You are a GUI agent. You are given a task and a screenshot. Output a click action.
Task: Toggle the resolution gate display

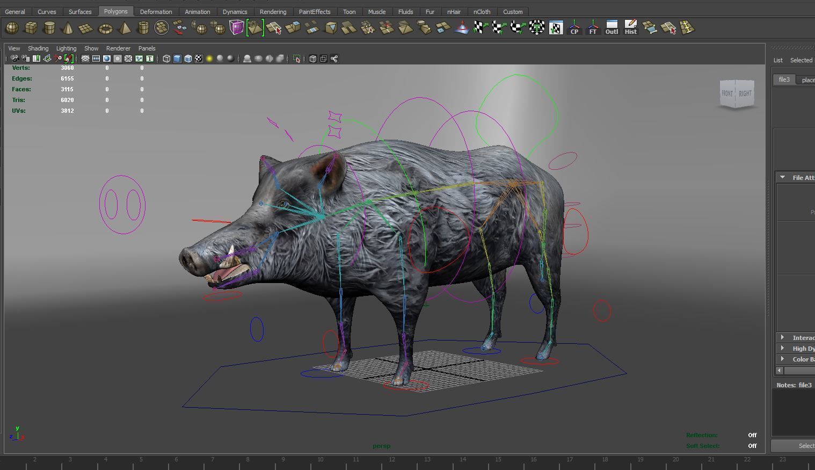[x=107, y=59]
